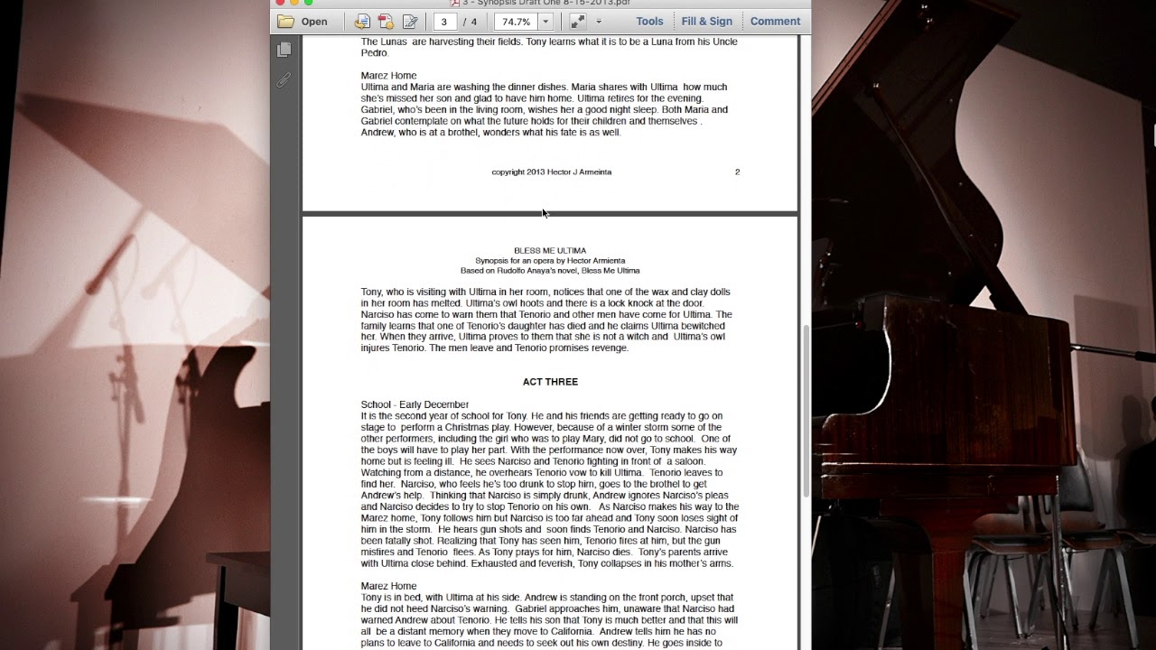Viewport: 1156px width, 650px height.
Task: Click the footer page number '2'
Action: 737,172
